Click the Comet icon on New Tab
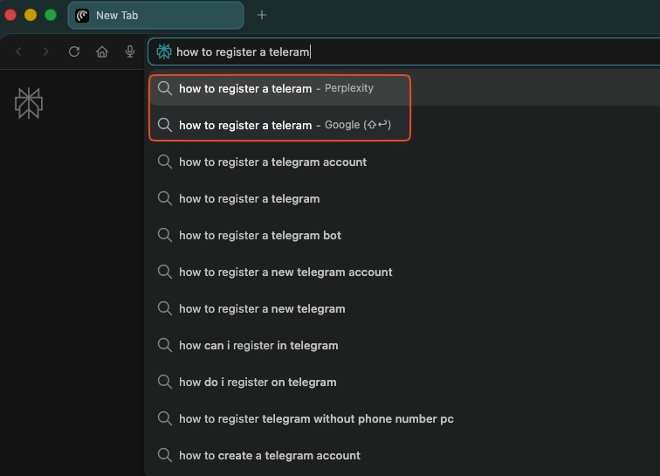This screenshot has width=660, height=476. [82, 16]
